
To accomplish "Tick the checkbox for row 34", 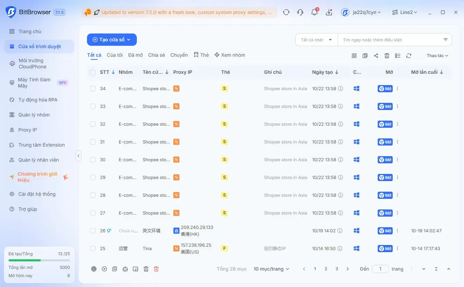I will pos(93,88).
